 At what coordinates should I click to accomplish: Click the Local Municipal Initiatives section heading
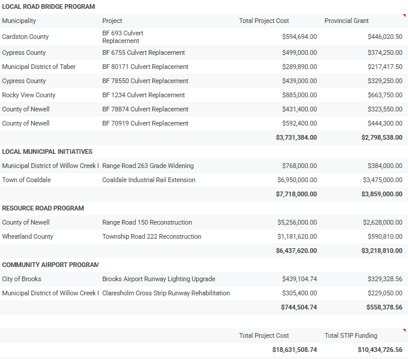click(x=47, y=151)
